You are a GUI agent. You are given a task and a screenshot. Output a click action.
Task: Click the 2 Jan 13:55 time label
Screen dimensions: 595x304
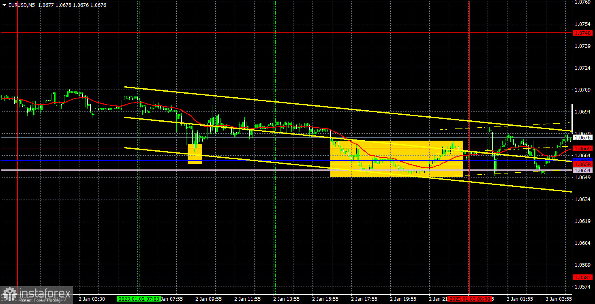(287, 299)
